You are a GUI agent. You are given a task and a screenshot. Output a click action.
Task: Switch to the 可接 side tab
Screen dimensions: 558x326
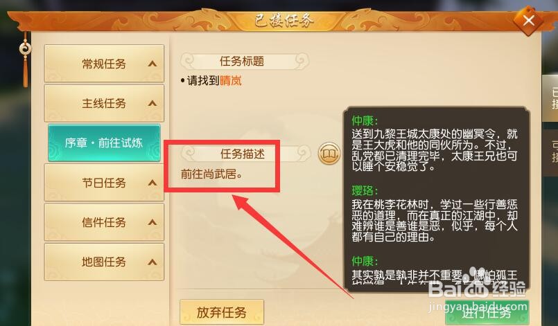(x=552, y=151)
